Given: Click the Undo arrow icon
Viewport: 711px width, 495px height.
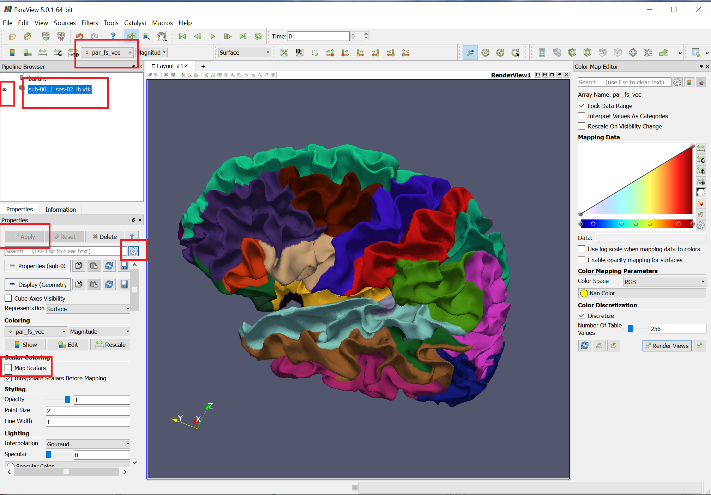Looking at the screenshot, I should [x=79, y=36].
